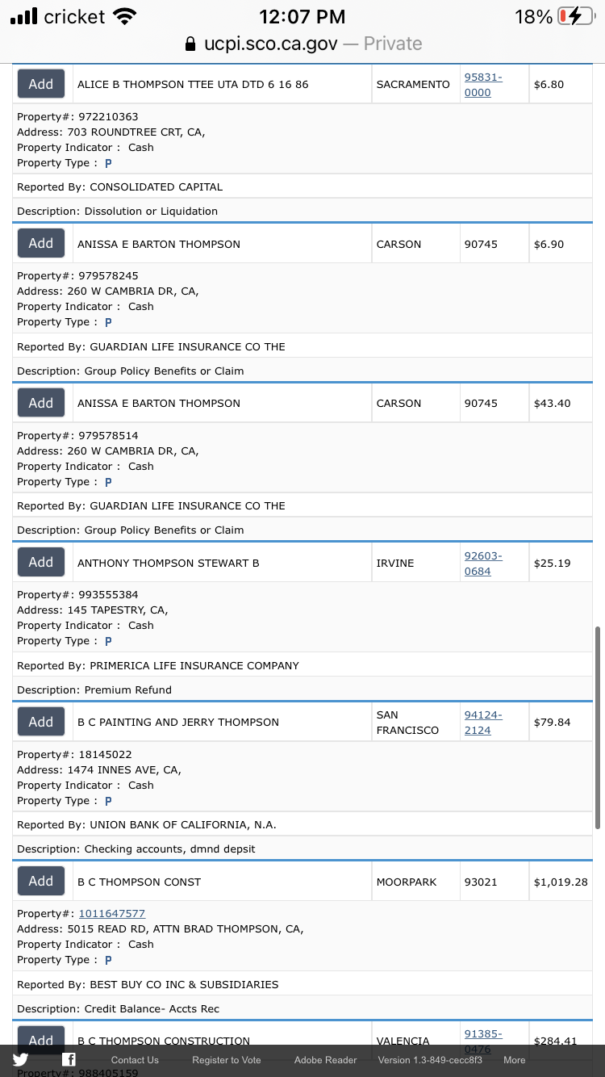The height and width of the screenshot is (1077, 605).
Task: Click Property Type P for B C Thompson Const
Action: pyautogui.click(x=108, y=960)
